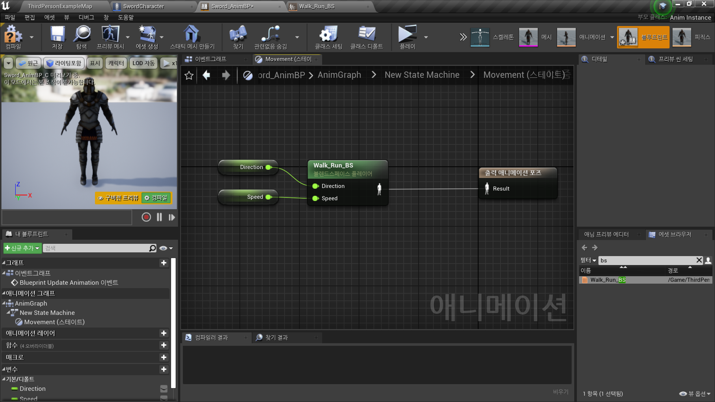Open the 창 menu
This screenshot has width=715, height=402.
pyautogui.click(x=107, y=17)
